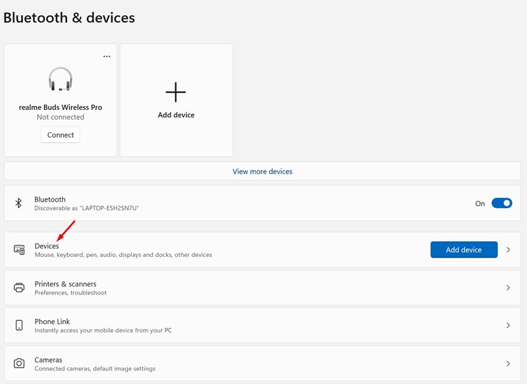The width and height of the screenshot is (527, 384).
Task: Connect the realme Buds Wireless Pro
Action: tap(61, 135)
